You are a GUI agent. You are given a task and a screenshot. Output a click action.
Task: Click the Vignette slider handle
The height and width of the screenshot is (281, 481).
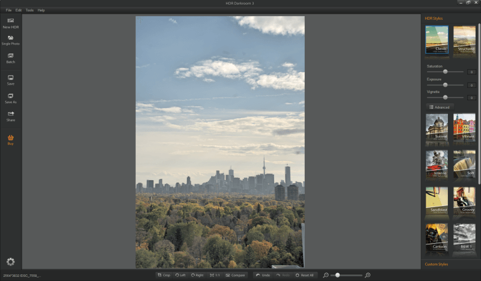pyautogui.click(x=445, y=97)
